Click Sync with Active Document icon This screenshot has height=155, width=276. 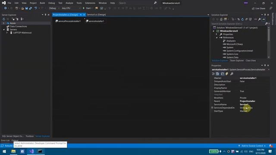tap(238, 19)
